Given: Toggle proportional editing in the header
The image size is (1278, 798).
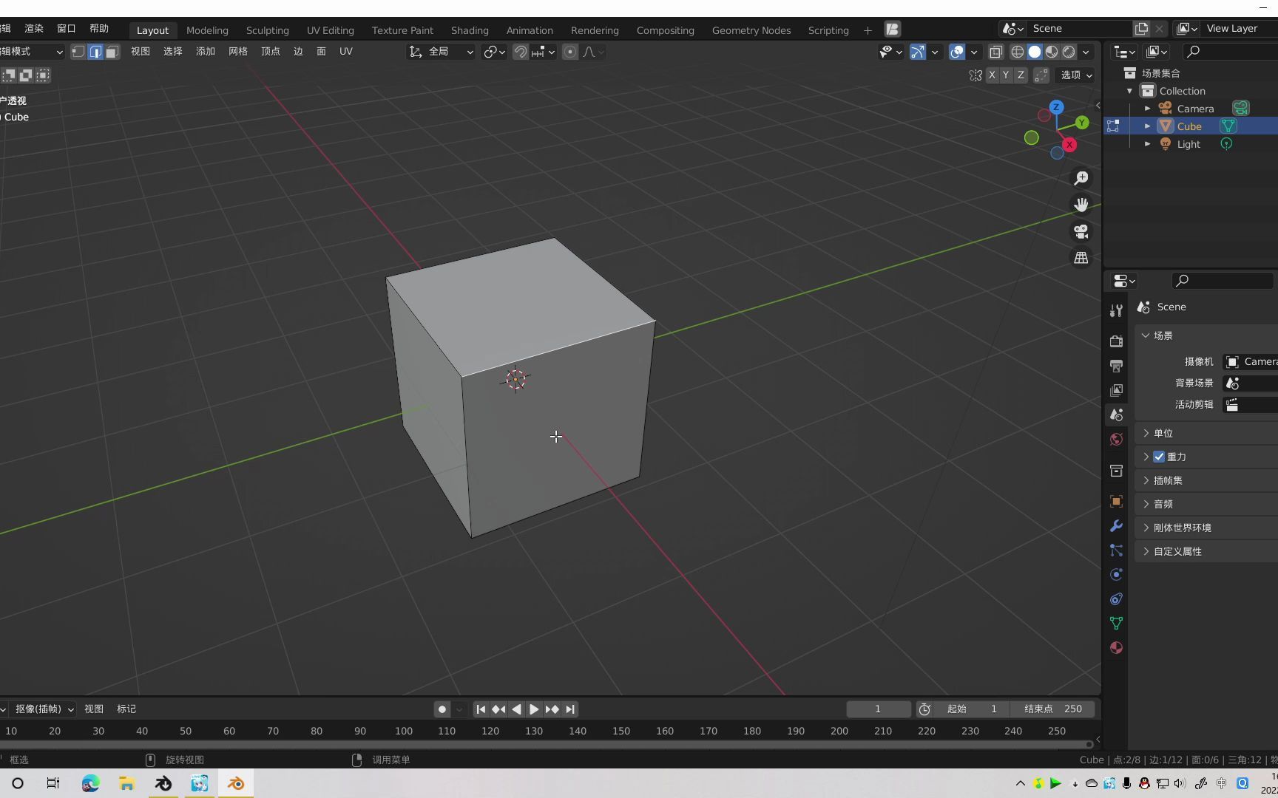Looking at the screenshot, I should click(570, 52).
